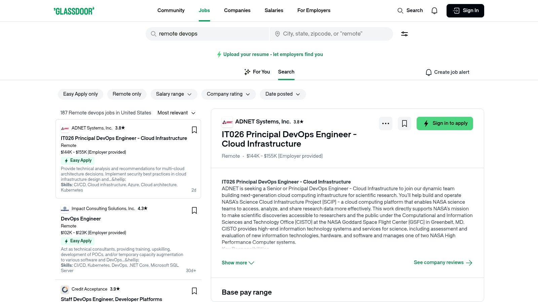The width and height of the screenshot is (538, 302).
Task: Open the three-dot options menu on job details
Action: click(386, 123)
